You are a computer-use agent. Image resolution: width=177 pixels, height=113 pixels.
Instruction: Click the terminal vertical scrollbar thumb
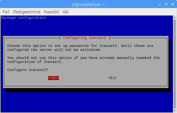(175, 64)
